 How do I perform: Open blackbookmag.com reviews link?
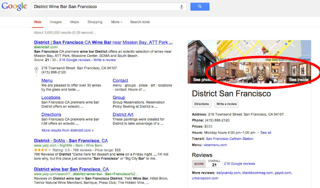[x=257, y=172]
